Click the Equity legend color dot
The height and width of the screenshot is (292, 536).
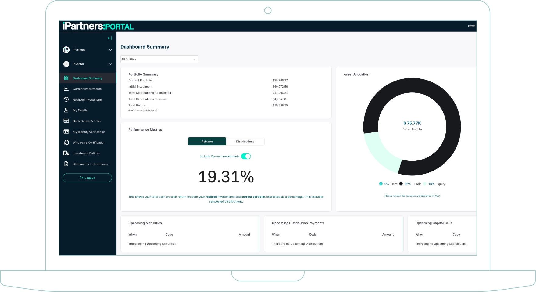coord(425,184)
